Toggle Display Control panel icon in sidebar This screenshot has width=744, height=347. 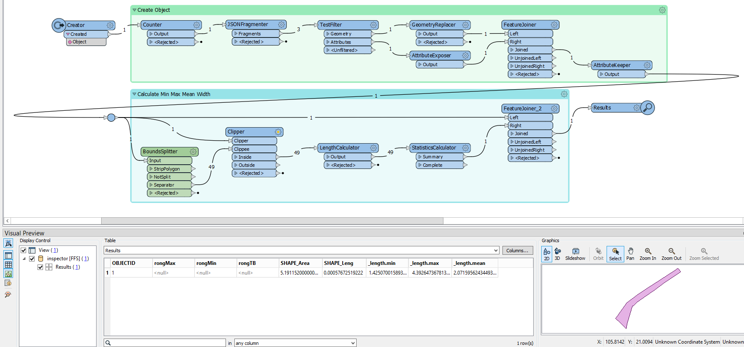8,255
